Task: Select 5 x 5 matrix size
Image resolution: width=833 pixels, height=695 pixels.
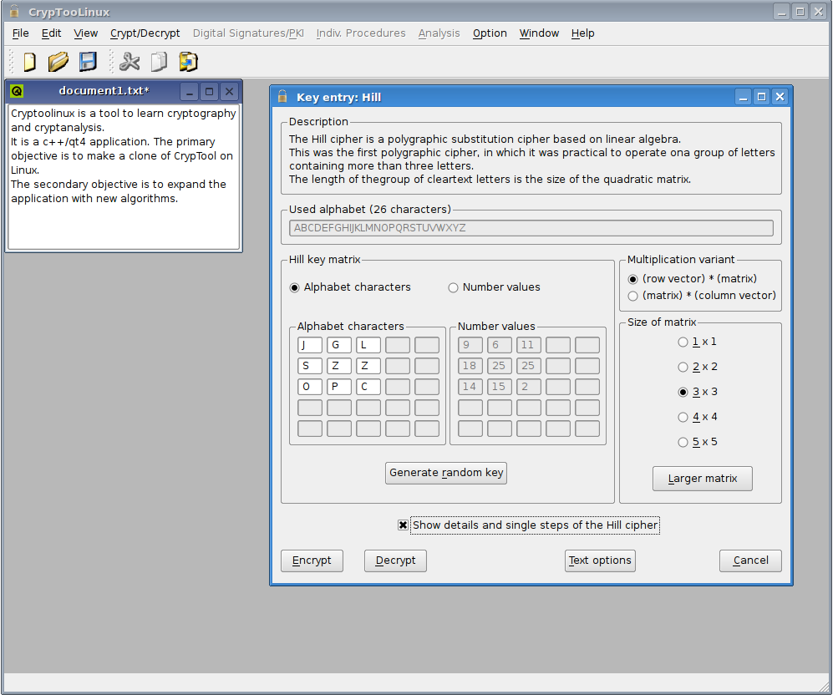Action: pos(698,442)
